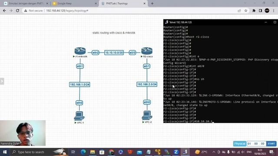
Task: Click the taskbar search box
Action: pos(40,152)
